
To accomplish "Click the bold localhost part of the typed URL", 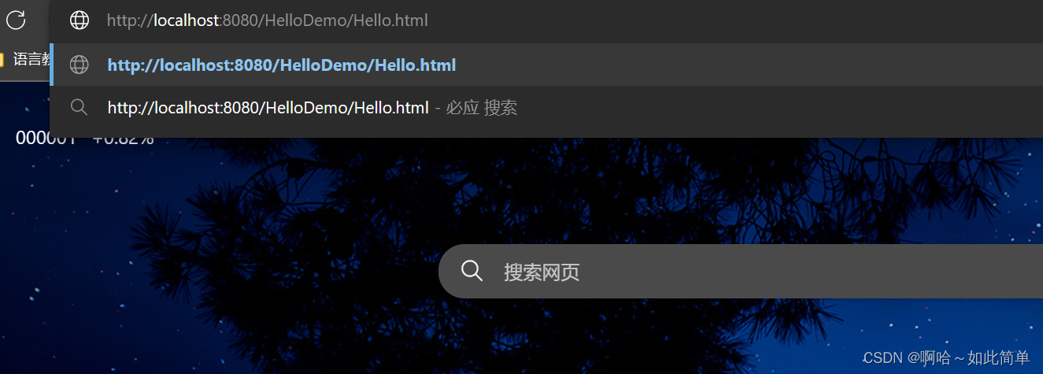I will coord(187,20).
